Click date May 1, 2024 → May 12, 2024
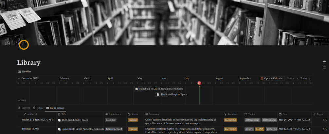 (294, 129)
